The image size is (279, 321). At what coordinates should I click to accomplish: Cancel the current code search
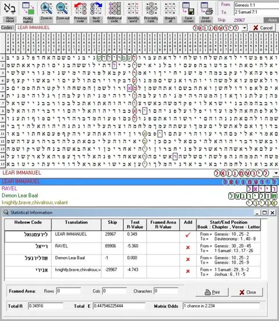pos(263,28)
